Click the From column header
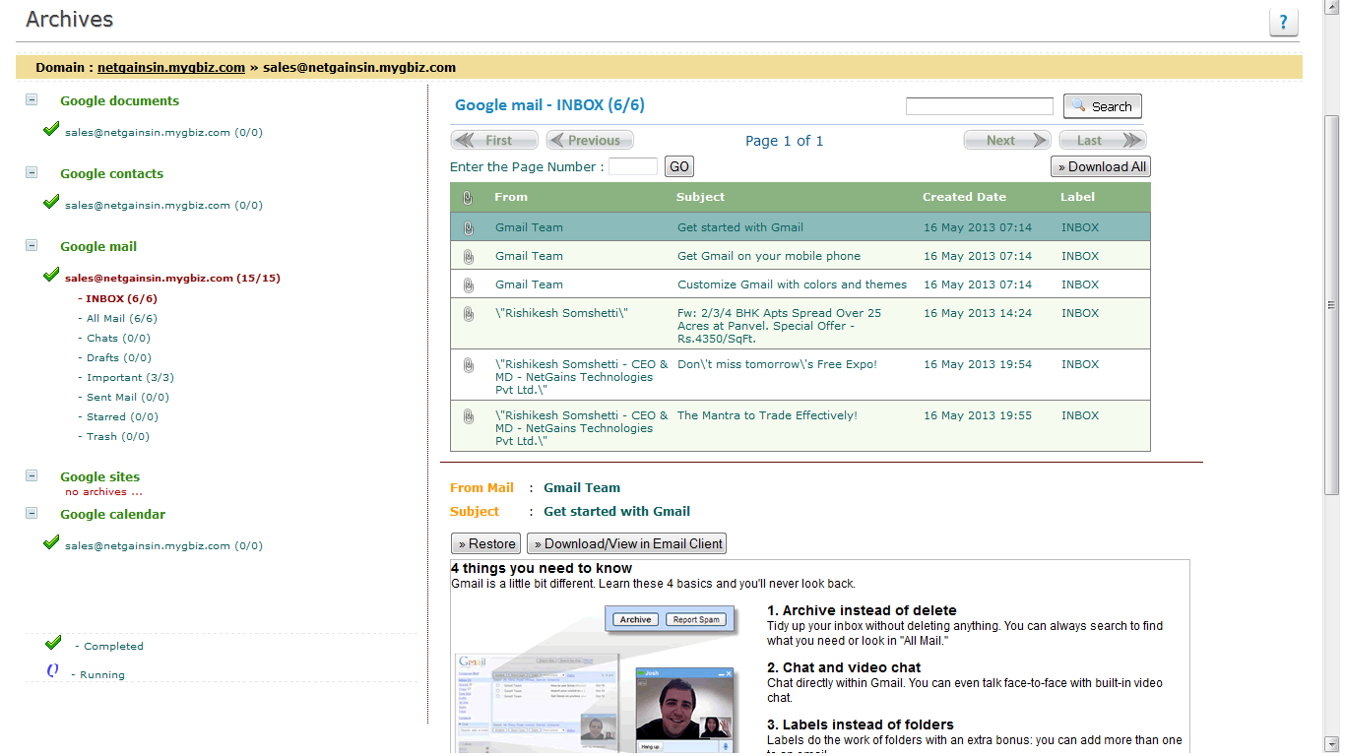Image resolution: width=1345 pixels, height=756 pixels. [x=511, y=197]
